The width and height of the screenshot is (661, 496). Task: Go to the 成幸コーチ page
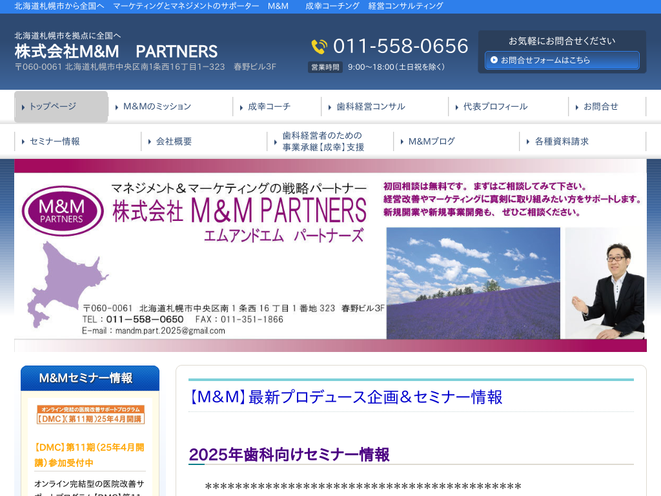[x=277, y=107]
